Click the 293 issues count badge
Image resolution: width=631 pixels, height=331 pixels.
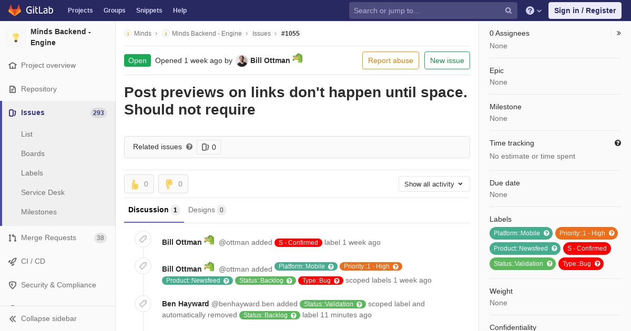point(98,113)
